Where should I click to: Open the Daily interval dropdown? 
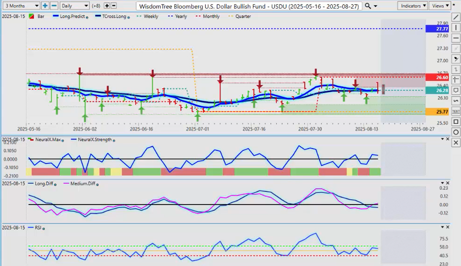(74, 6)
